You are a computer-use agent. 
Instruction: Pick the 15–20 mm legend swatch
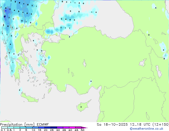(41, 128)
